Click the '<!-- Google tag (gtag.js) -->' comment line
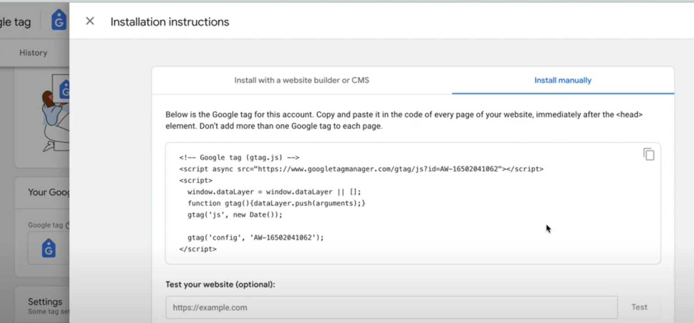 tap(239, 157)
